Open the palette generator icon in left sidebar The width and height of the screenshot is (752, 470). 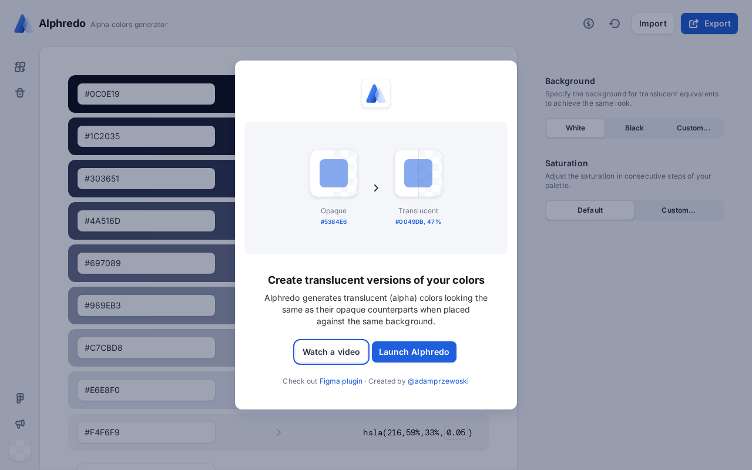tap(20, 67)
